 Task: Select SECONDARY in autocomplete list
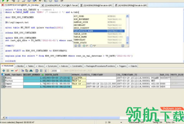coord(99,25)
